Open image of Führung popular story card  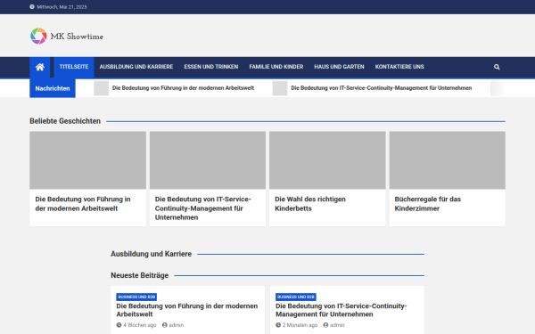click(87, 160)
